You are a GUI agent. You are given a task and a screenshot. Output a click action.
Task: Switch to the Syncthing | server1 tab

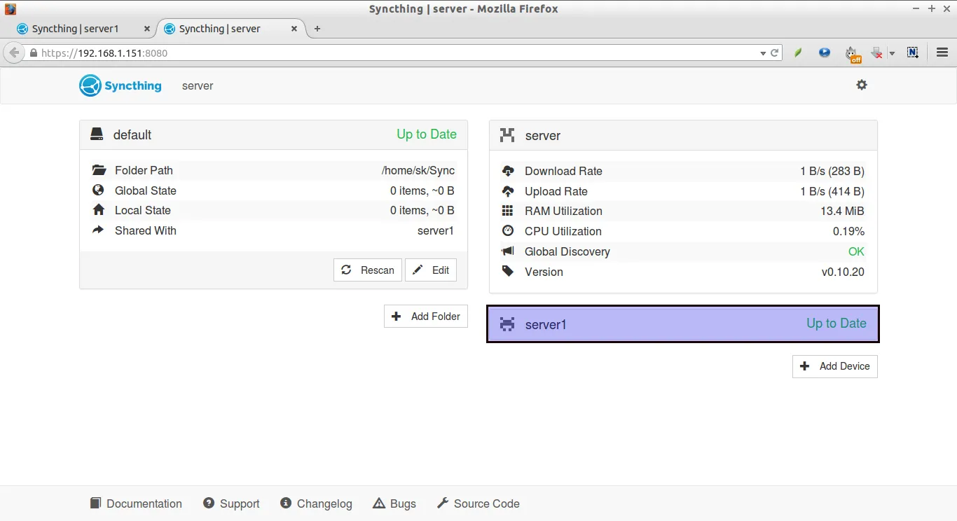[75, 29]
